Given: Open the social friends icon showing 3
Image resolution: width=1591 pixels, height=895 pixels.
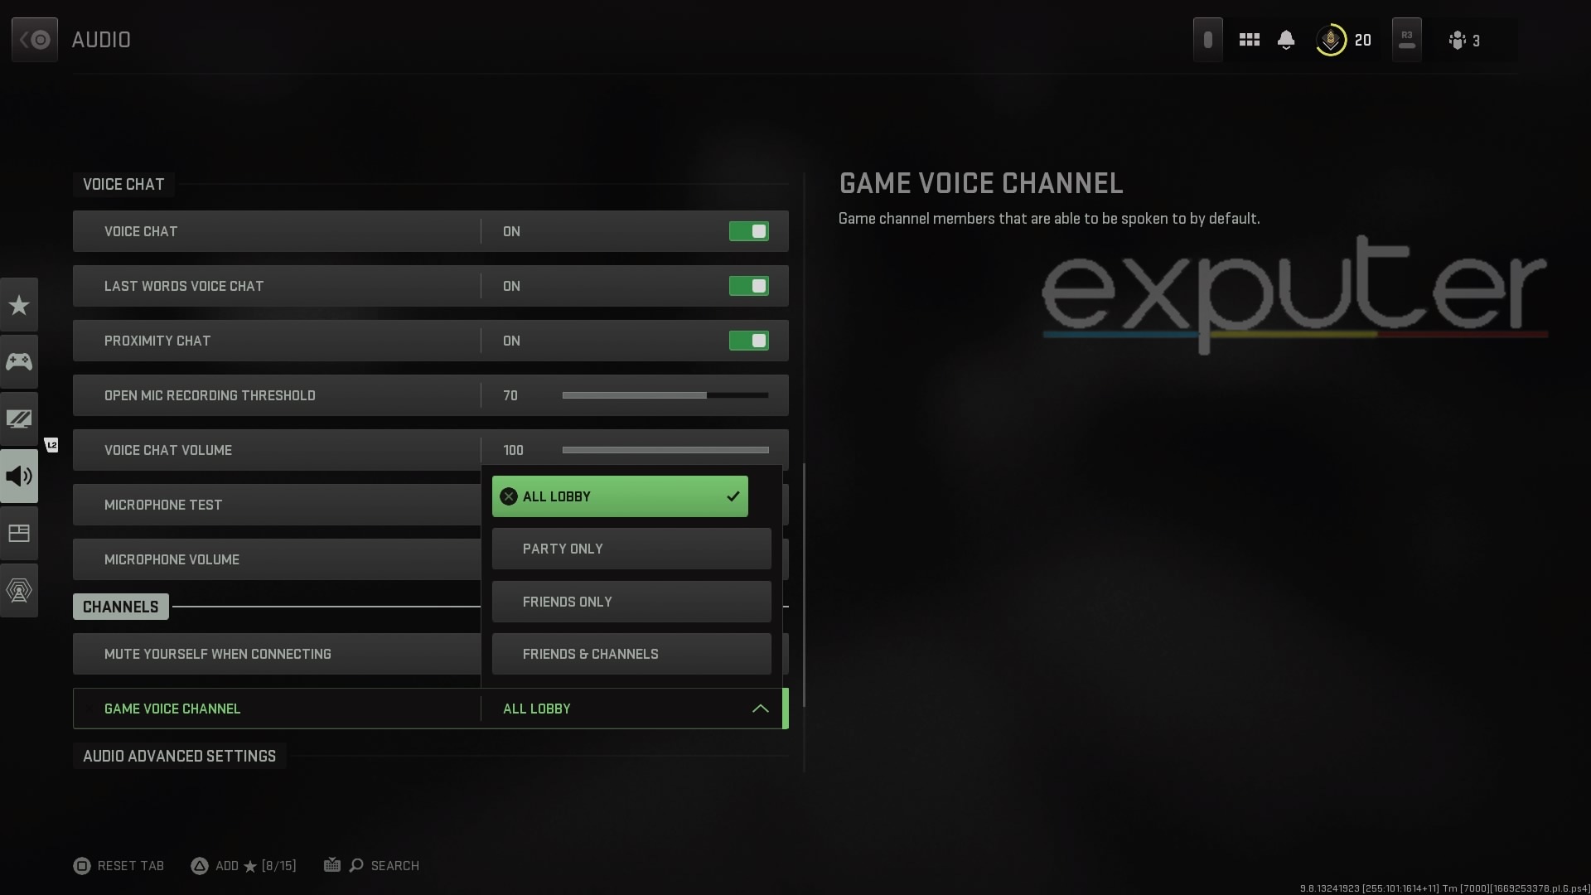Looking at the screenshot, I should tap(1464, 40).
